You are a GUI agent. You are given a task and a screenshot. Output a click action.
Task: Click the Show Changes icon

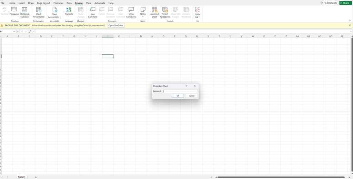click(81, 9)
